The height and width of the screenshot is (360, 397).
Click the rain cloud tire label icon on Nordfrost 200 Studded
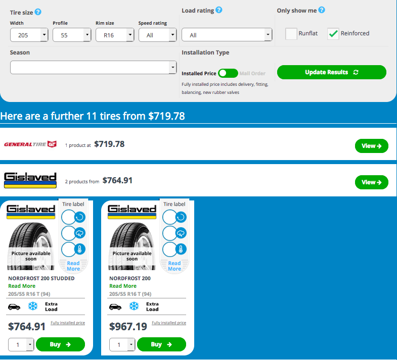point(80,233)
